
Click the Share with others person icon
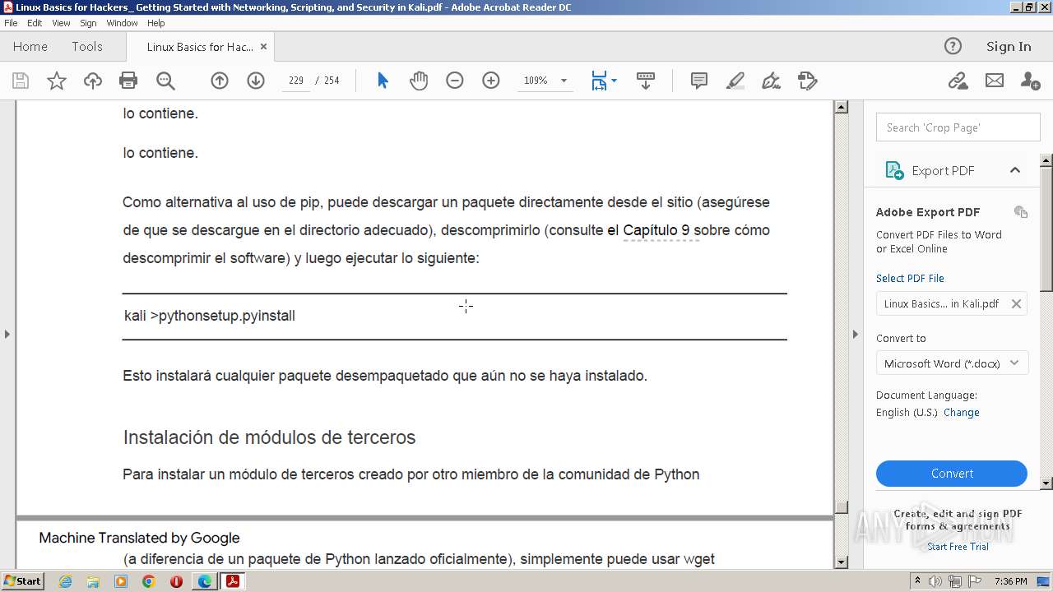pyautogui.click(x=1030, y=81)
